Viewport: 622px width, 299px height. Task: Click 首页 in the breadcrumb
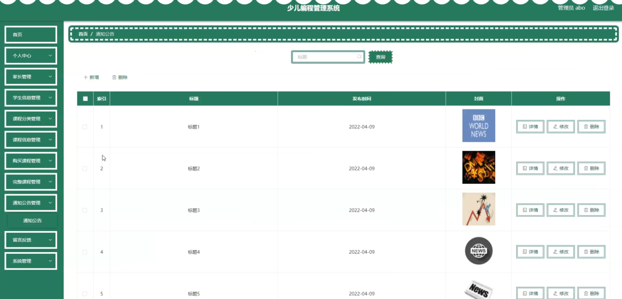[x=83, y=34]
